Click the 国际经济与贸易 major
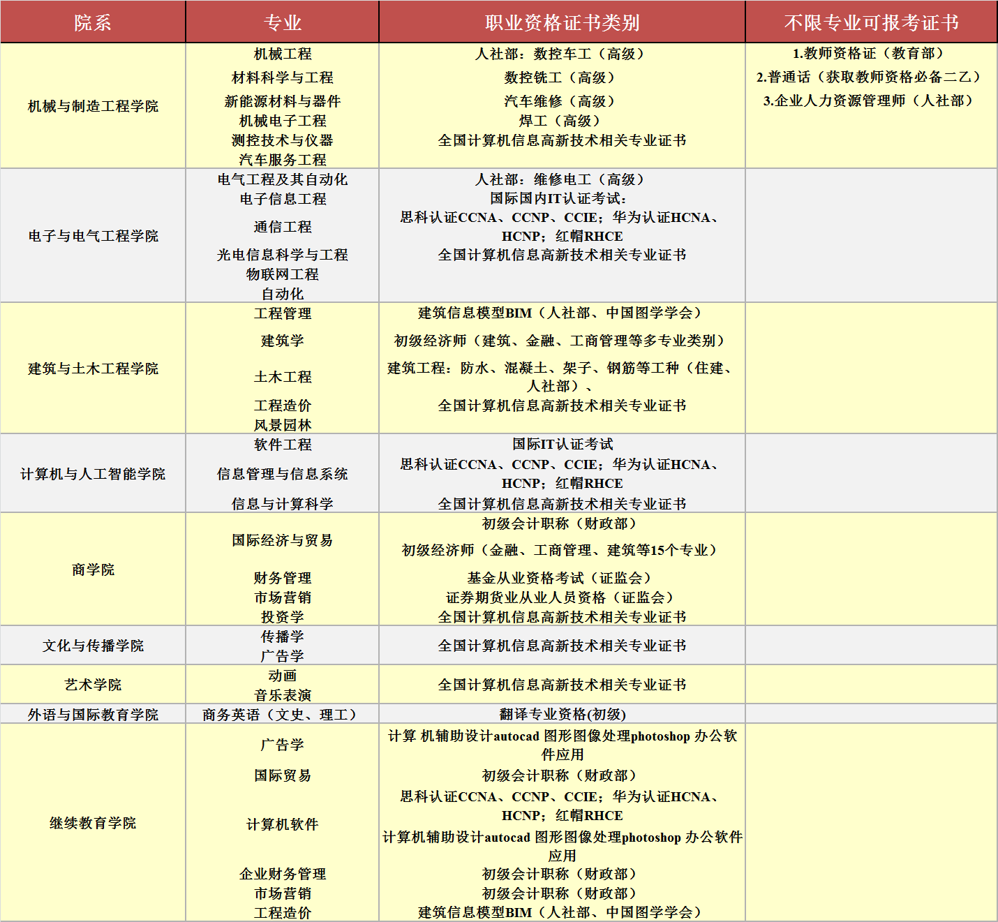 click(283, 540)
